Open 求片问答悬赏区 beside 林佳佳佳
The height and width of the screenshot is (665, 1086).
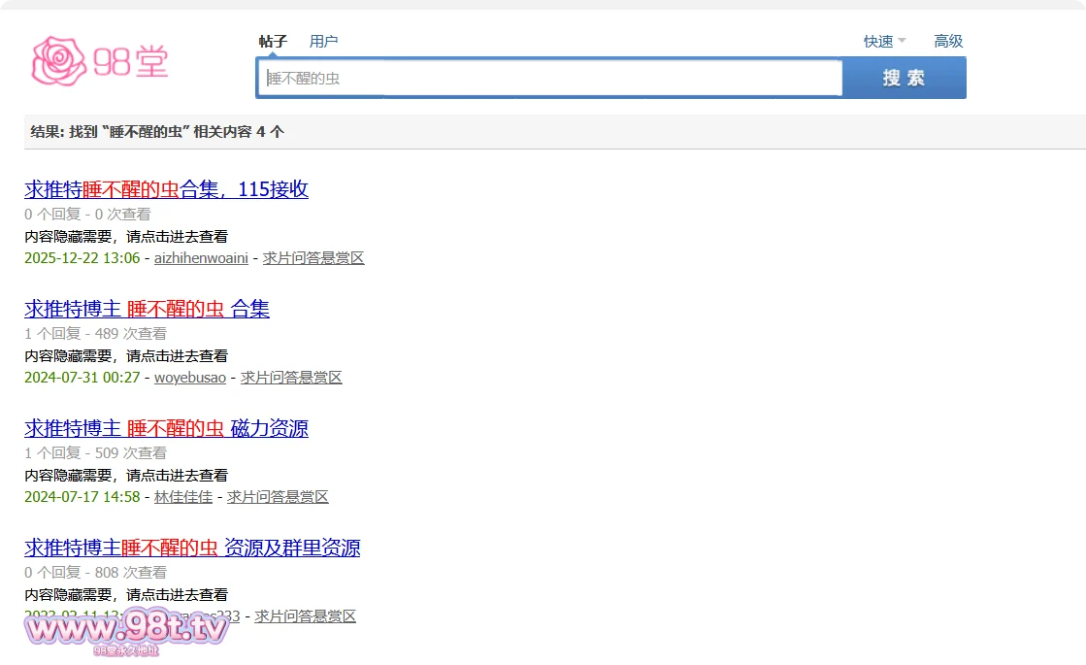coord(277,497)
